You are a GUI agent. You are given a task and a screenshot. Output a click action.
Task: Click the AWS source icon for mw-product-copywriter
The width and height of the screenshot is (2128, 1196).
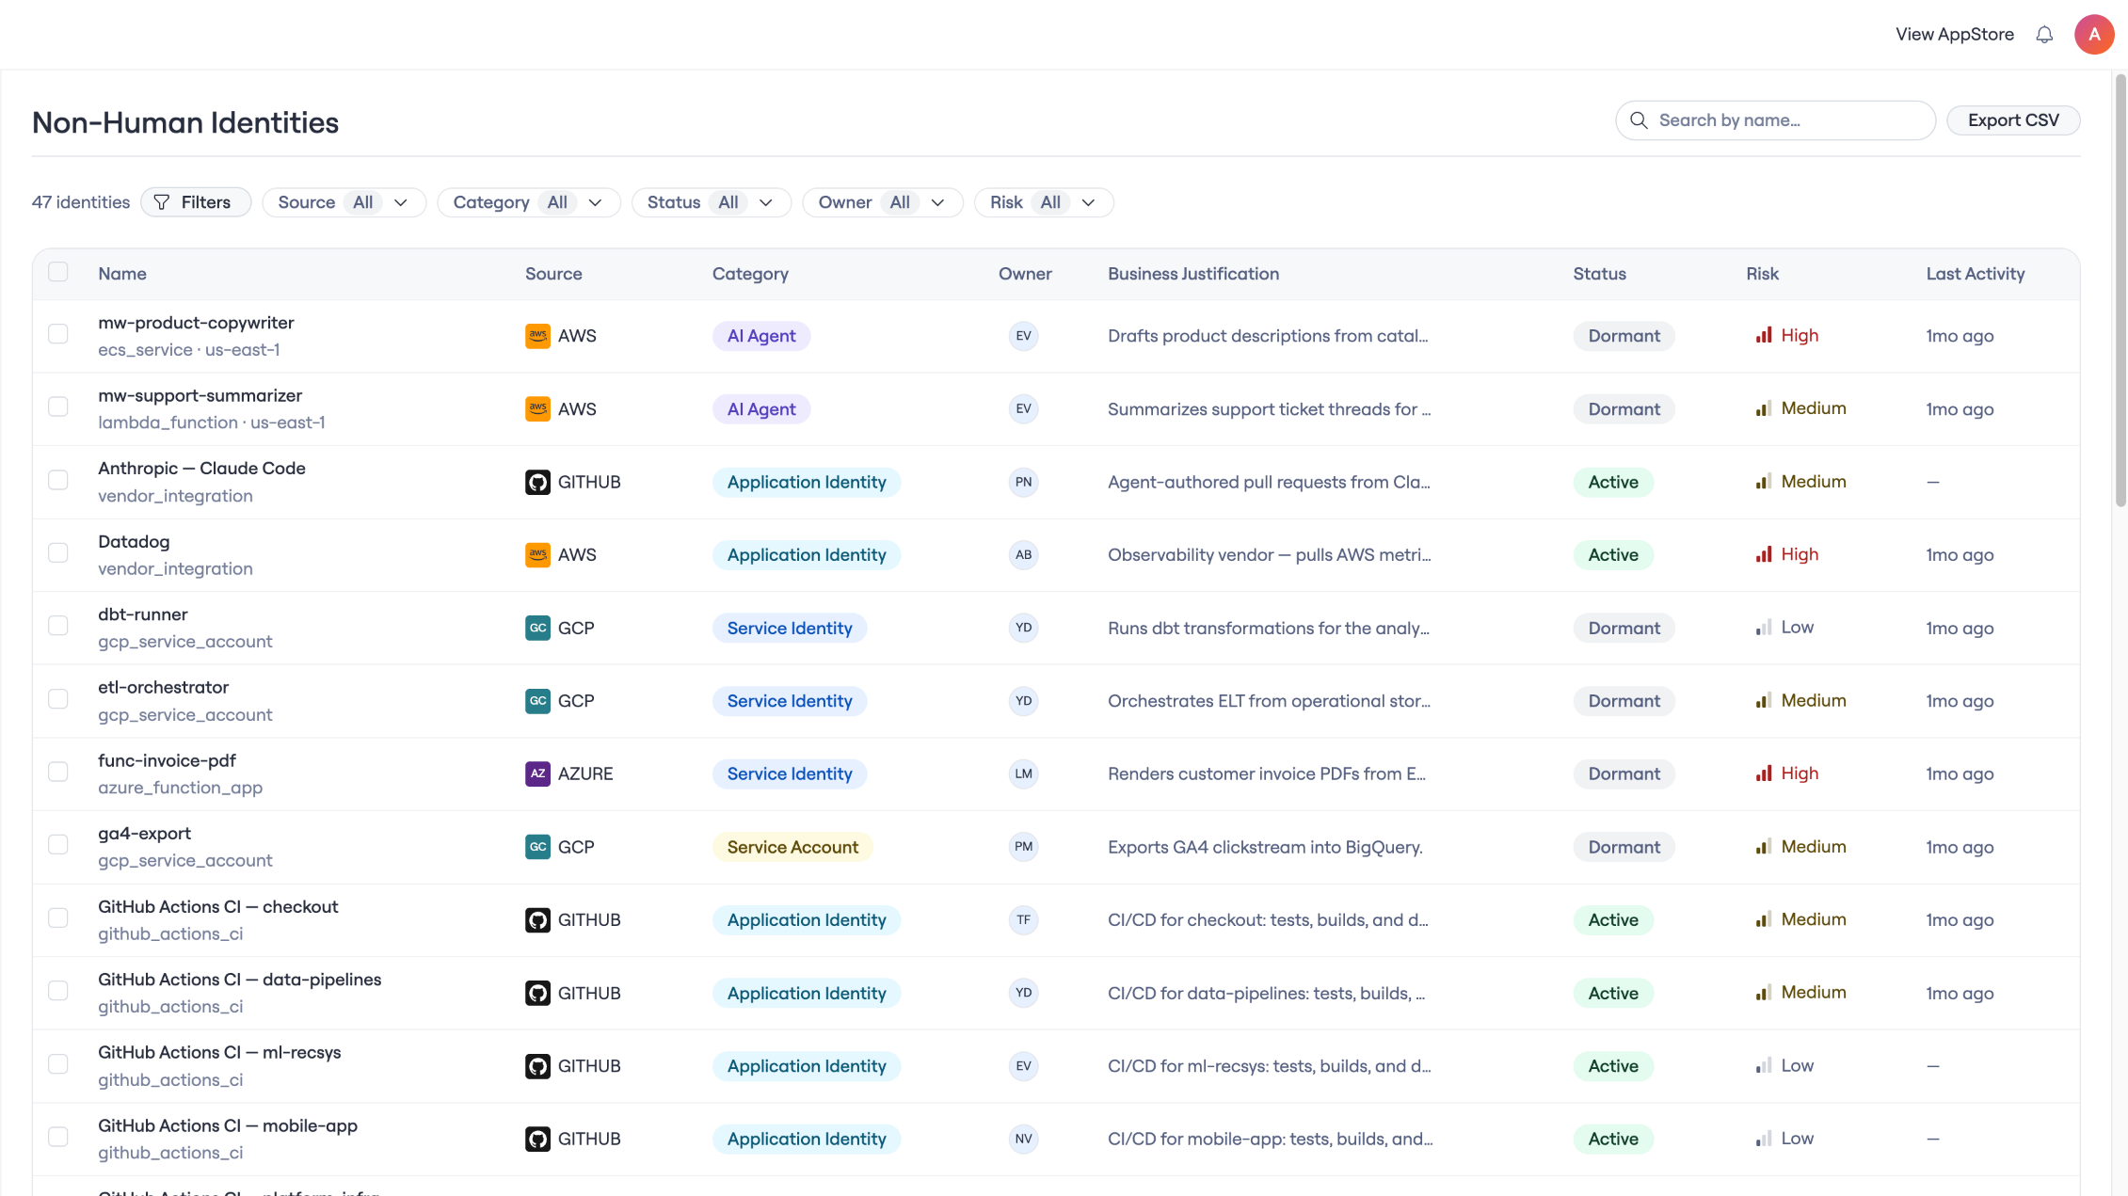click(537, 336)
